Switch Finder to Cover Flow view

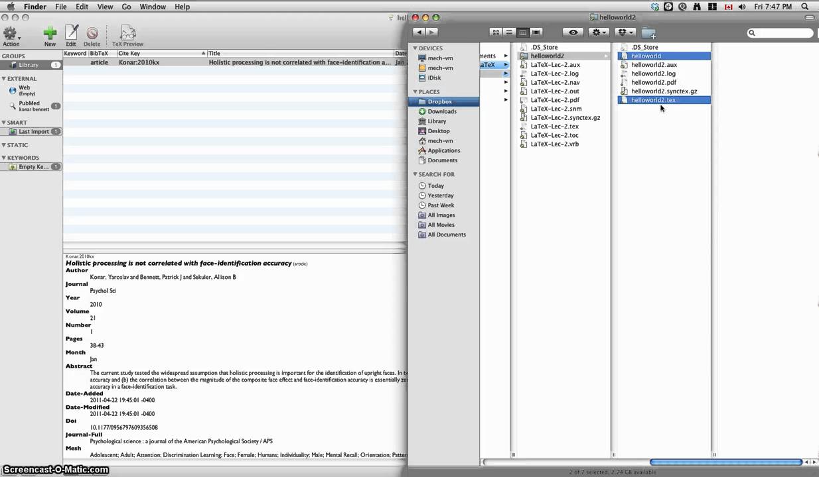pyautogui.click(x=536, y=32)
